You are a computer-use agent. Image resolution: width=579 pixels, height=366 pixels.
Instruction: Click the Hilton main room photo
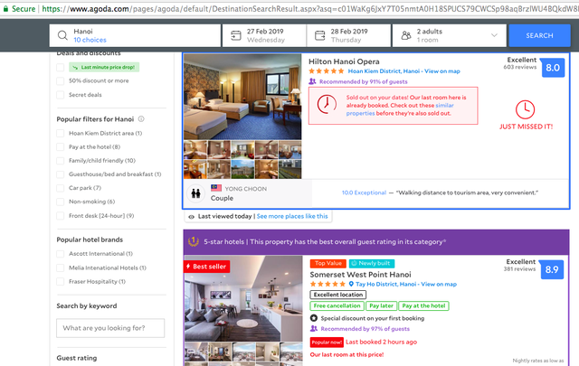(242, 97)
